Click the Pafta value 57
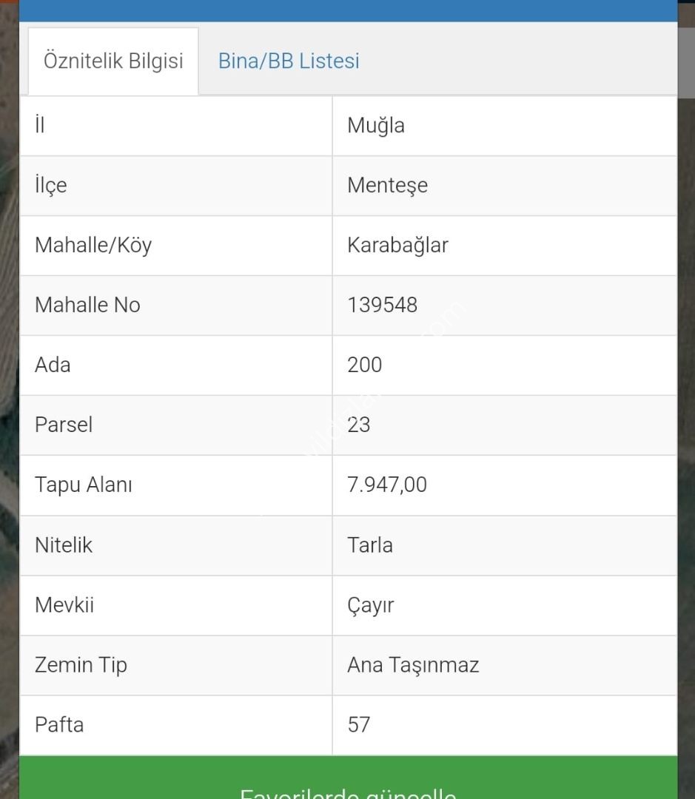Viewport: 695px width, 799px height. [359, 724]
